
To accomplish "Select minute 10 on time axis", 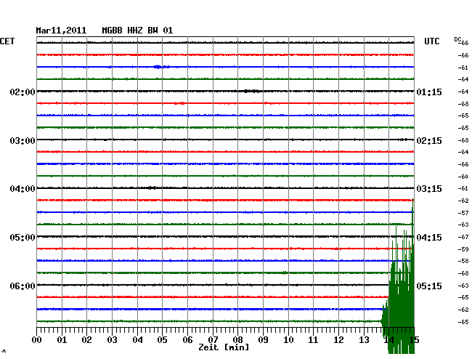I will pos(288,339).
